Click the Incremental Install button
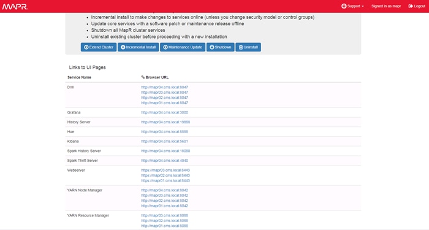The width and height of the screenshot is (429, 230). click(138, 47)
